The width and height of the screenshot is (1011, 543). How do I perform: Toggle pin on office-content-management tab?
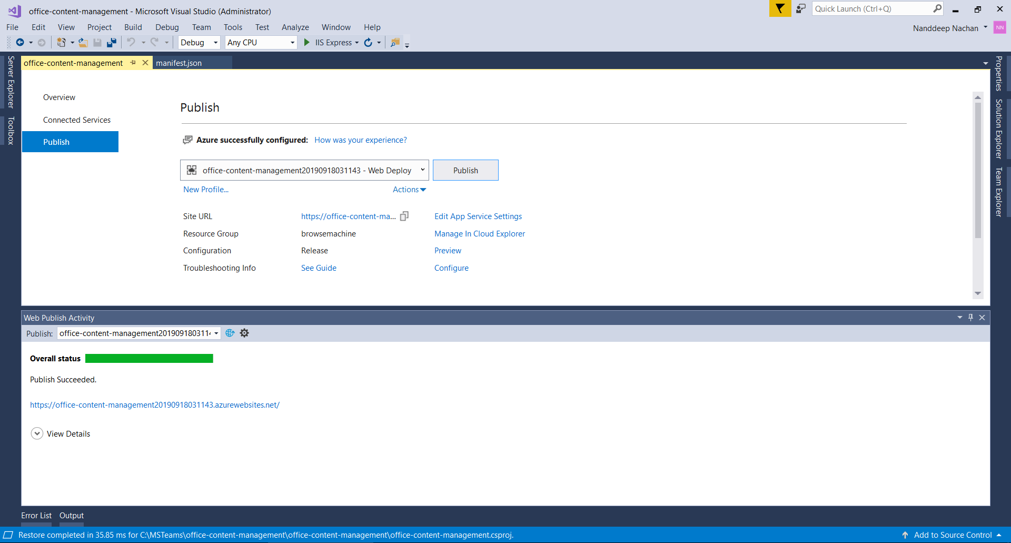tap(133, 63)
